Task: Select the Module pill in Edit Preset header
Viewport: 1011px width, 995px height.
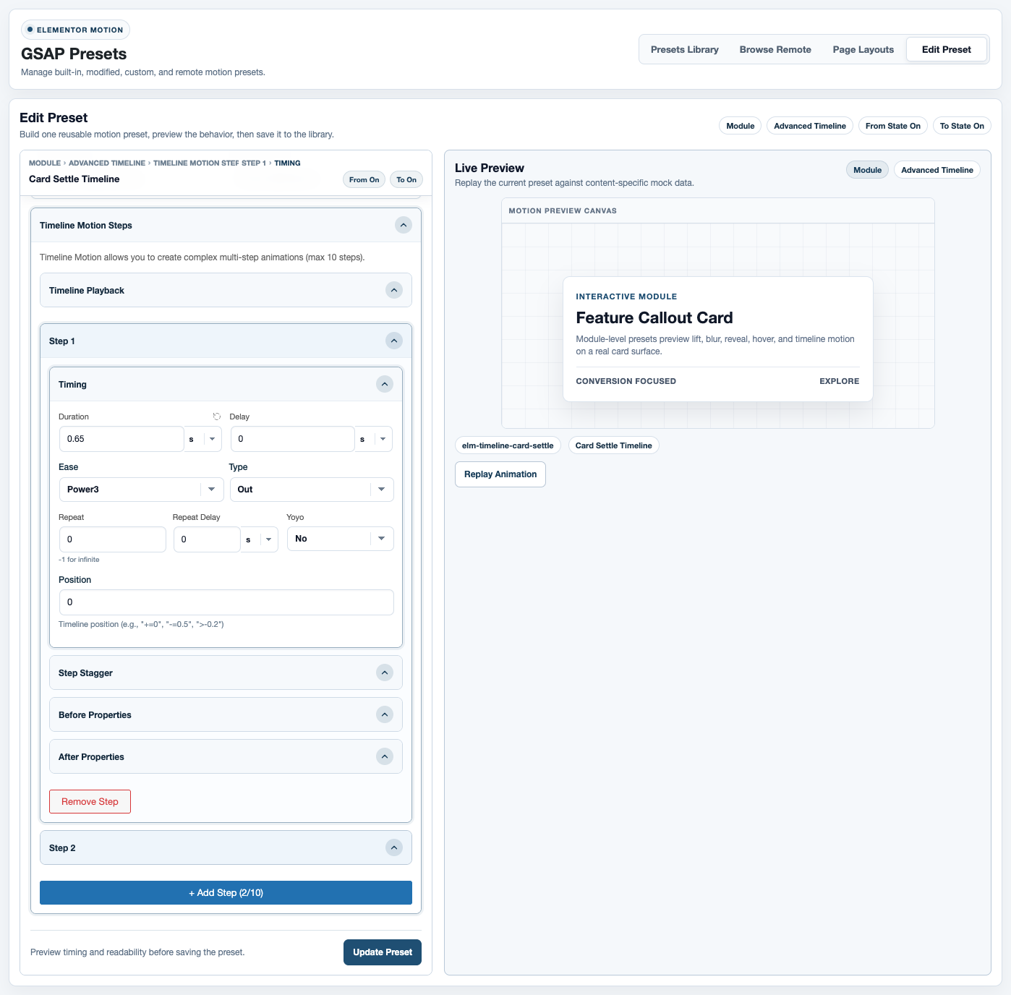Action: pos(740,126)
